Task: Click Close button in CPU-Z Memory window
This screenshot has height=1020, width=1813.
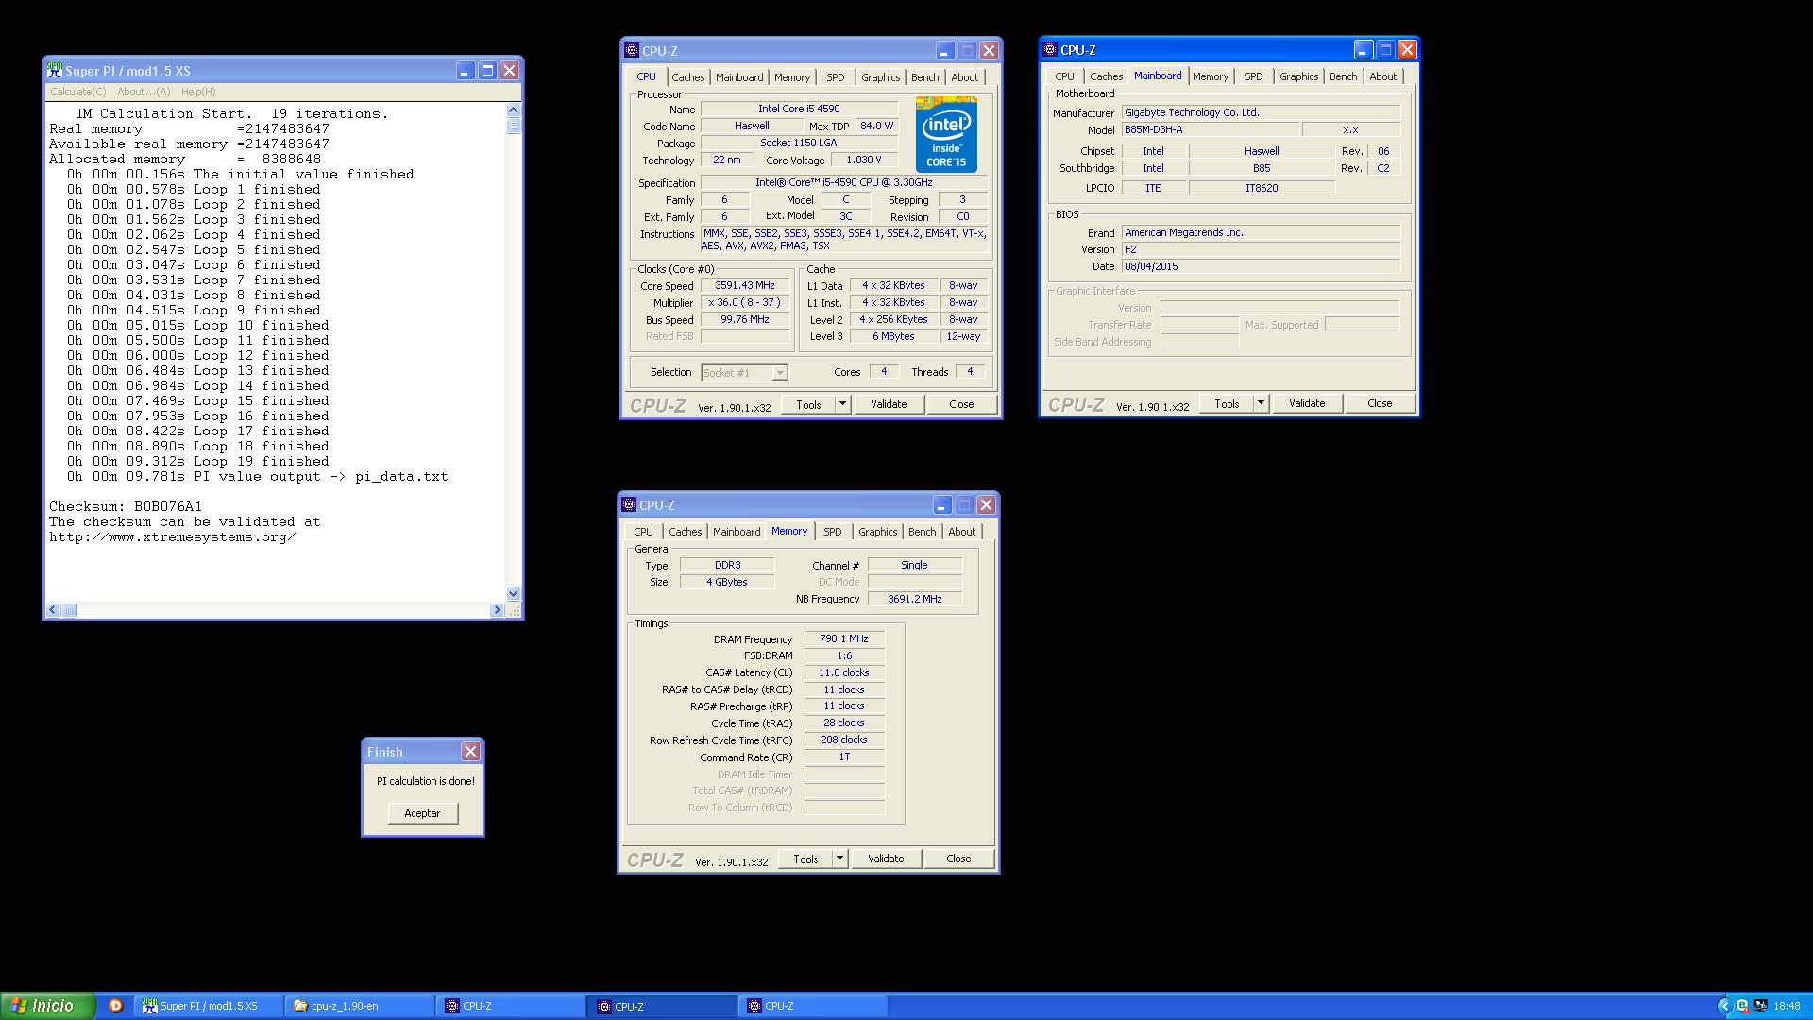Action: tap(958, 858)
